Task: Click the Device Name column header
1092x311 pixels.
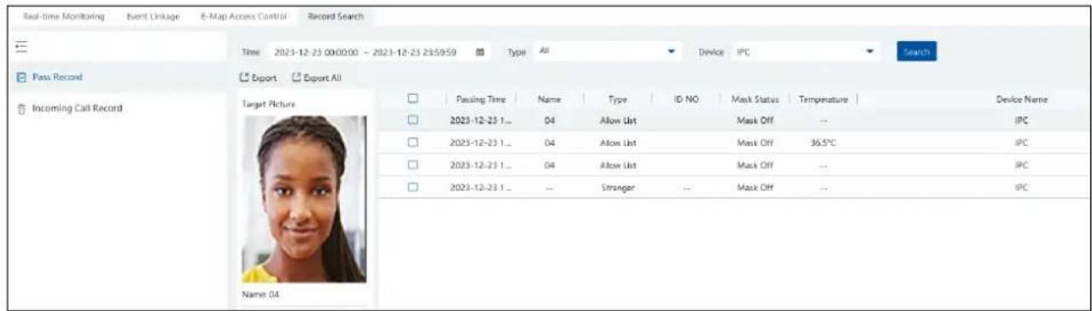Action: 1022,100
